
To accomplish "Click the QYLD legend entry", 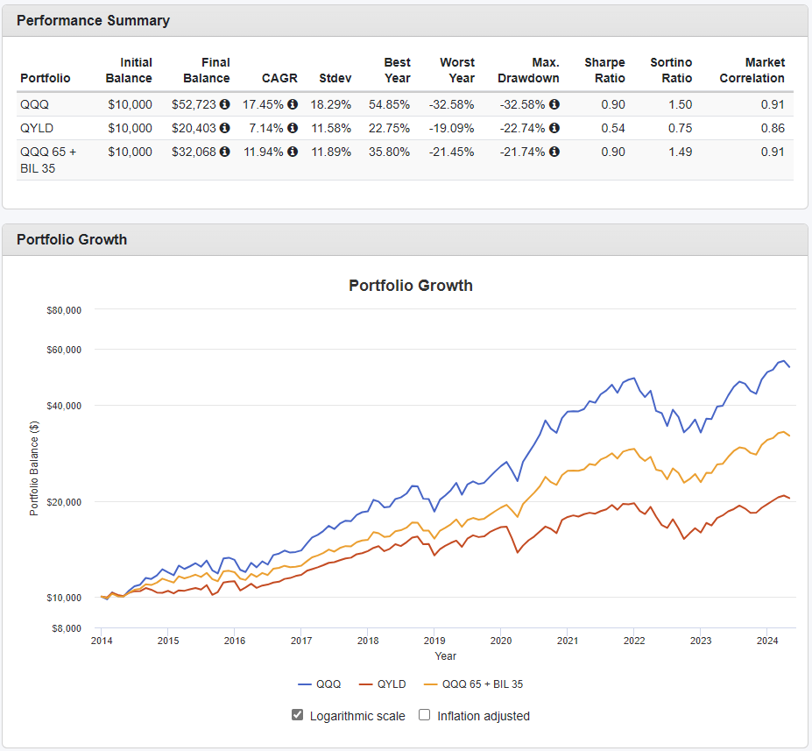I will [382, 684].
